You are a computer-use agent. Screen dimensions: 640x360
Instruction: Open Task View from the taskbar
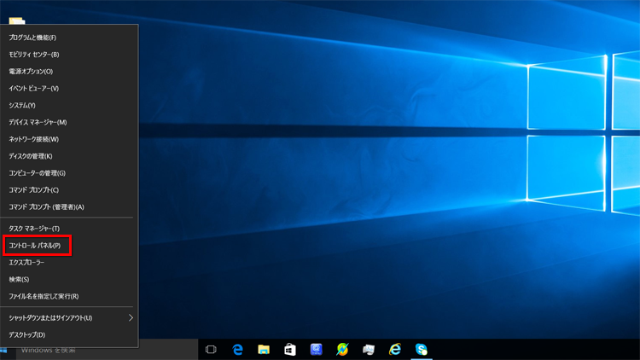click(211, 350)
